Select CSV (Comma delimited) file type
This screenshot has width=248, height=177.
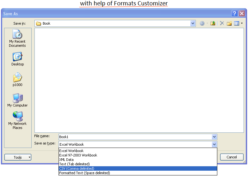(77, 168)
